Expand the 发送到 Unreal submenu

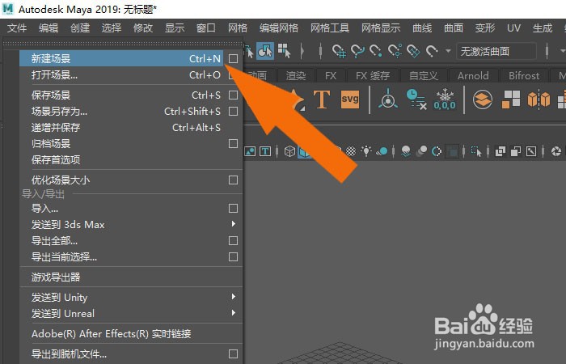click(x=234, y=312)
